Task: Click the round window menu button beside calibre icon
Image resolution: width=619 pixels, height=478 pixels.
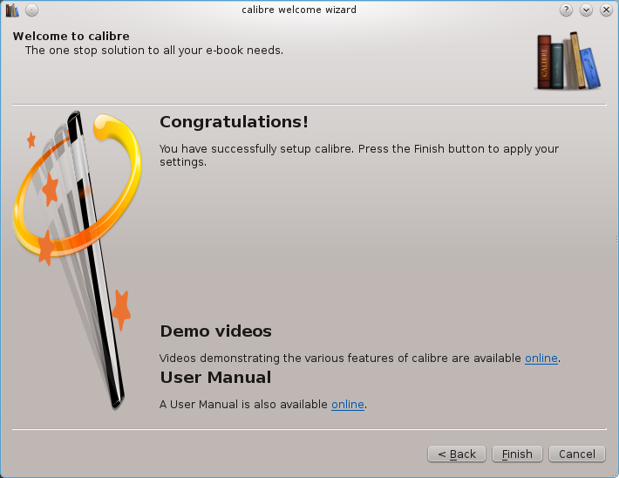Action: pos(31,10)
